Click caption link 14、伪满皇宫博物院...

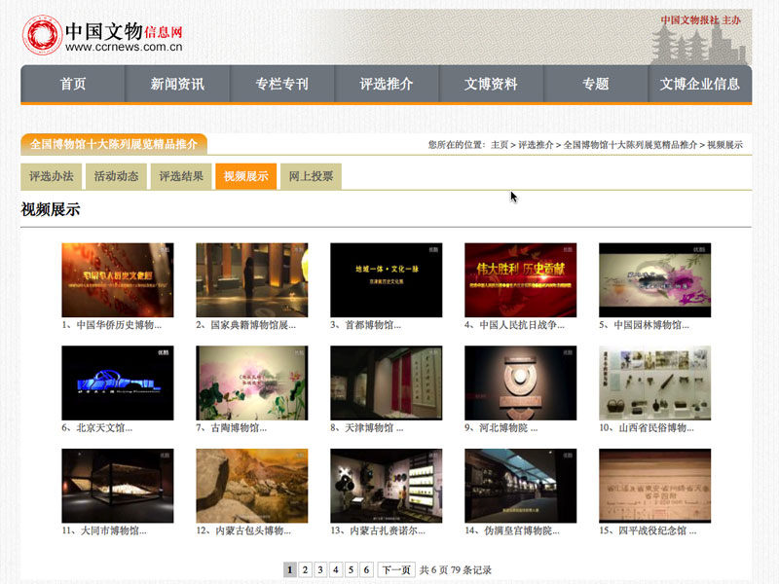(512, 530)
